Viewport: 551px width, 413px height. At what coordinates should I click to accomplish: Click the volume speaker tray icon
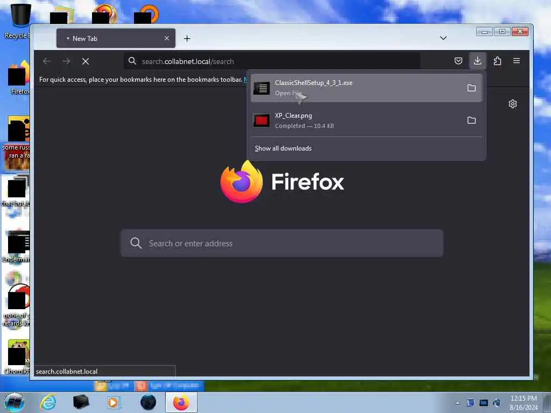(497, 403)
